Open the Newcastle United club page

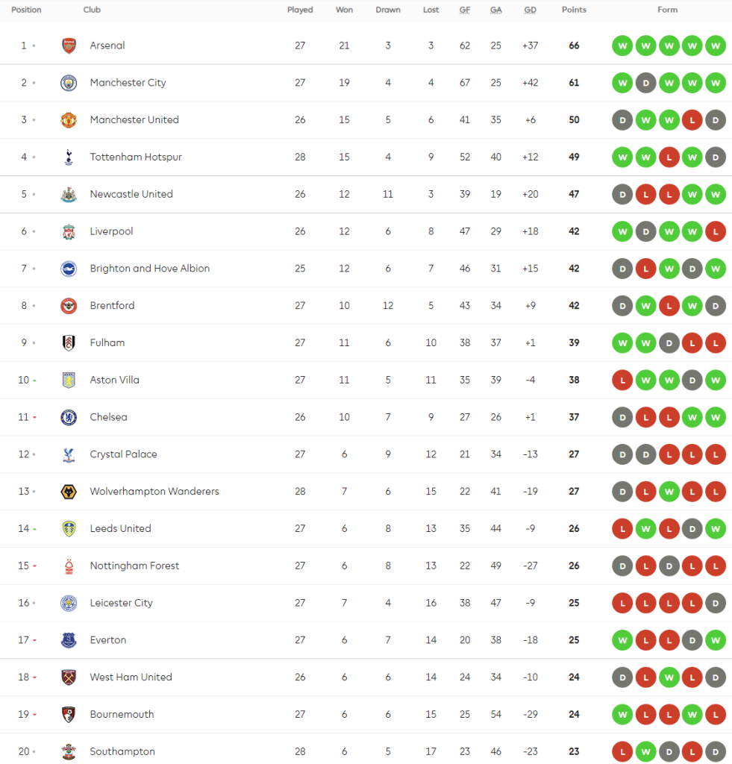pyautogui.click(x=131, y=194)
